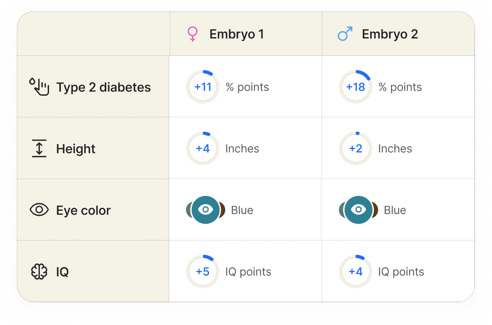492x325 pixels.
Task: Click Embryo 1 blue eye circle
Action: 205,210
